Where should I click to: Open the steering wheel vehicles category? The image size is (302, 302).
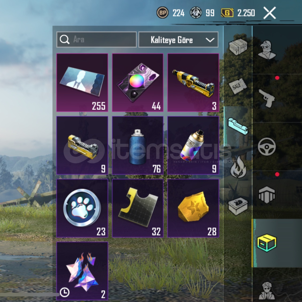click(267, 147)
